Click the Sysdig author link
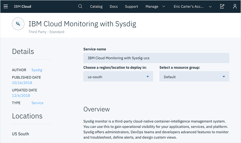Viewport: 241px width, 143px height. tap(37, 70)
